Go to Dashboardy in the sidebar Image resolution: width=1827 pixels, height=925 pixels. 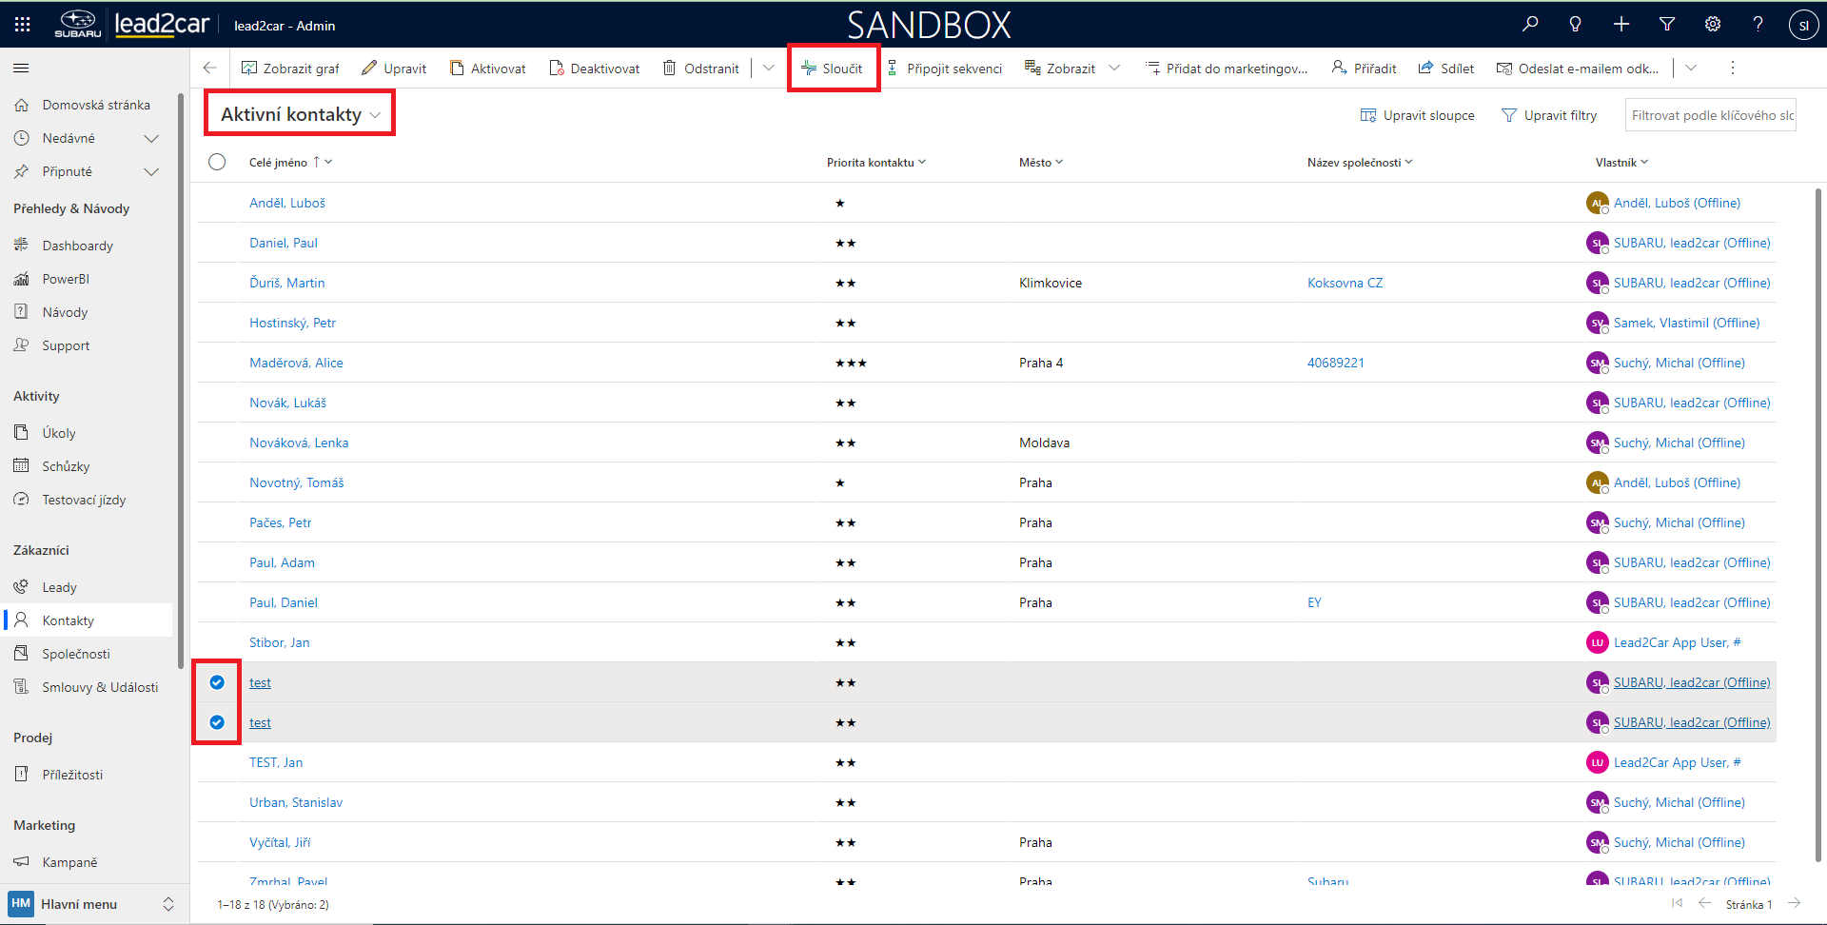tap(77, 246)
